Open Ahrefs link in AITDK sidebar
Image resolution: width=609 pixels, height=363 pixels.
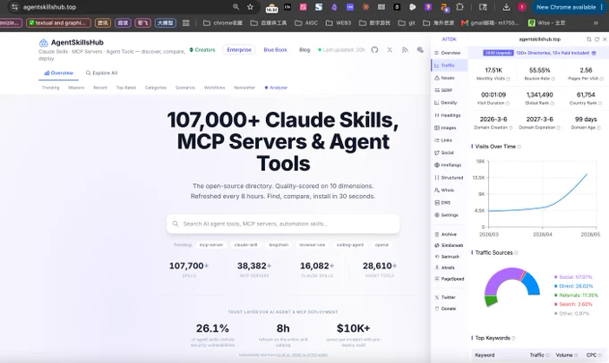point(444,267)
